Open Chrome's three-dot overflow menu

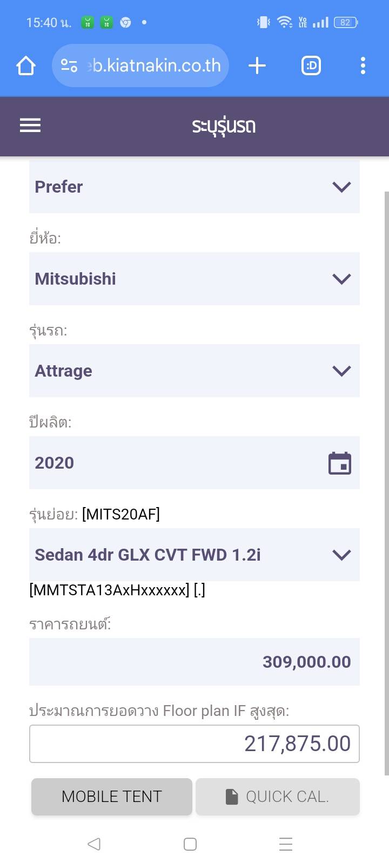363,66
